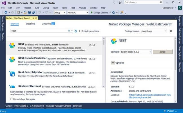The height and width of the screenshot is (113, 183).
Task: Click the Redo toolbar icon
Action: (x=46, y=12)
